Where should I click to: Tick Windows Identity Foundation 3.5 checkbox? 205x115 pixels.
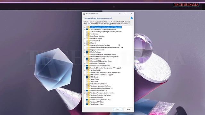coord(87,88)
